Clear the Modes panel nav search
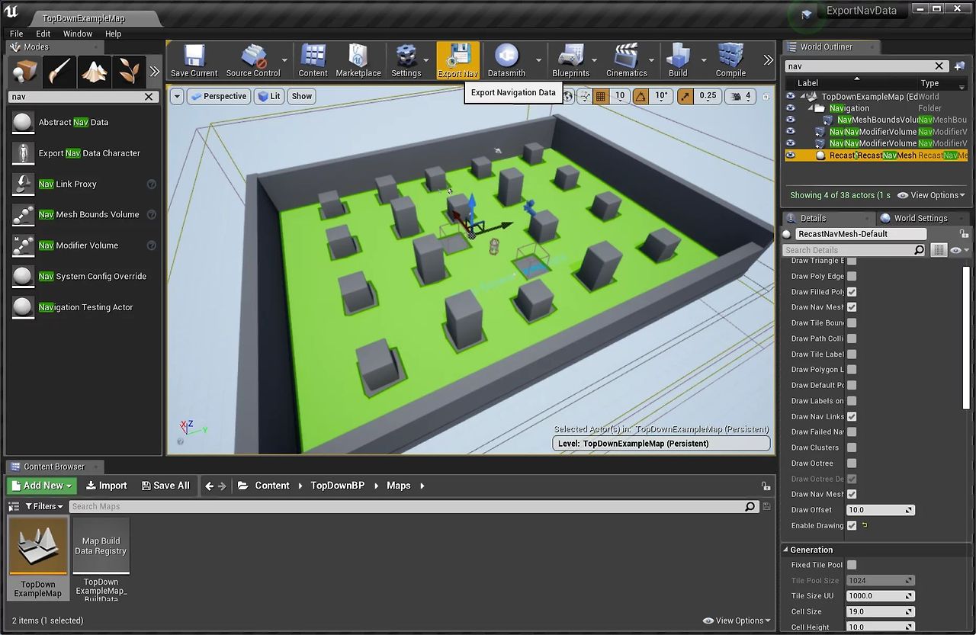Image resolution: width=976 pixels, height=635 pixels. click(149, 97)
